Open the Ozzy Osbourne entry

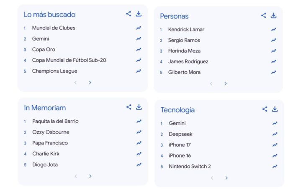pyautogui.click(x=51, y=132)
